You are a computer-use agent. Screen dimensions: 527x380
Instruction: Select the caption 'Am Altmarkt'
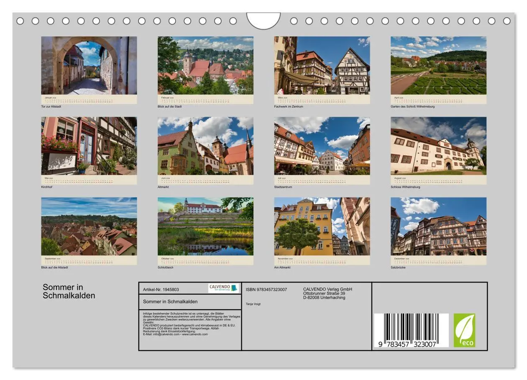tap(282, 267)
